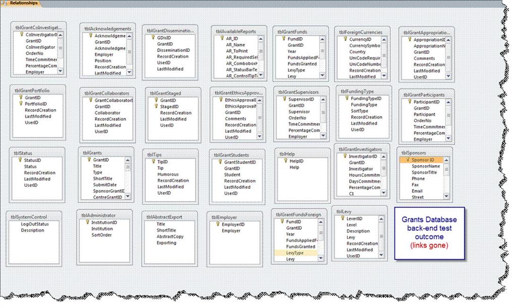Select DisseminationID field in tblGrantDissemination
The height and width of the screenshot is (308, 516).
[173, 50]
